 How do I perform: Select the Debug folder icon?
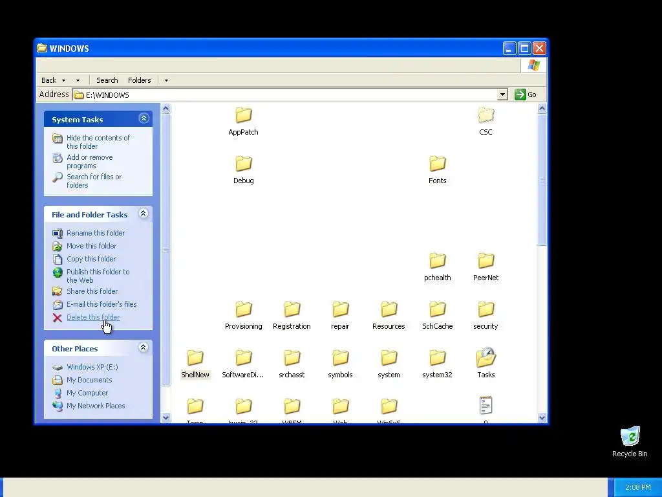pyautogui.click(x=243, y=164)
